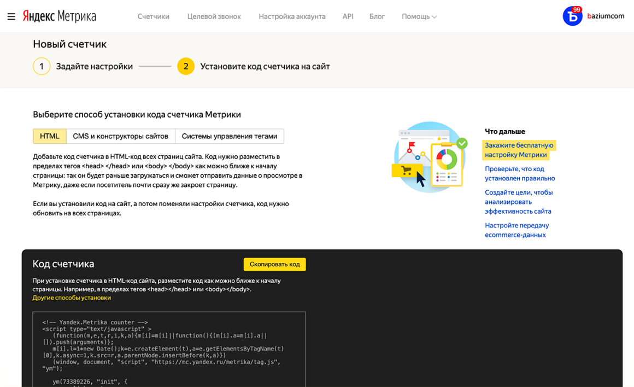Open the Блог navigation item
Viewport: 634px width, 387px height.
coord(377,16)
